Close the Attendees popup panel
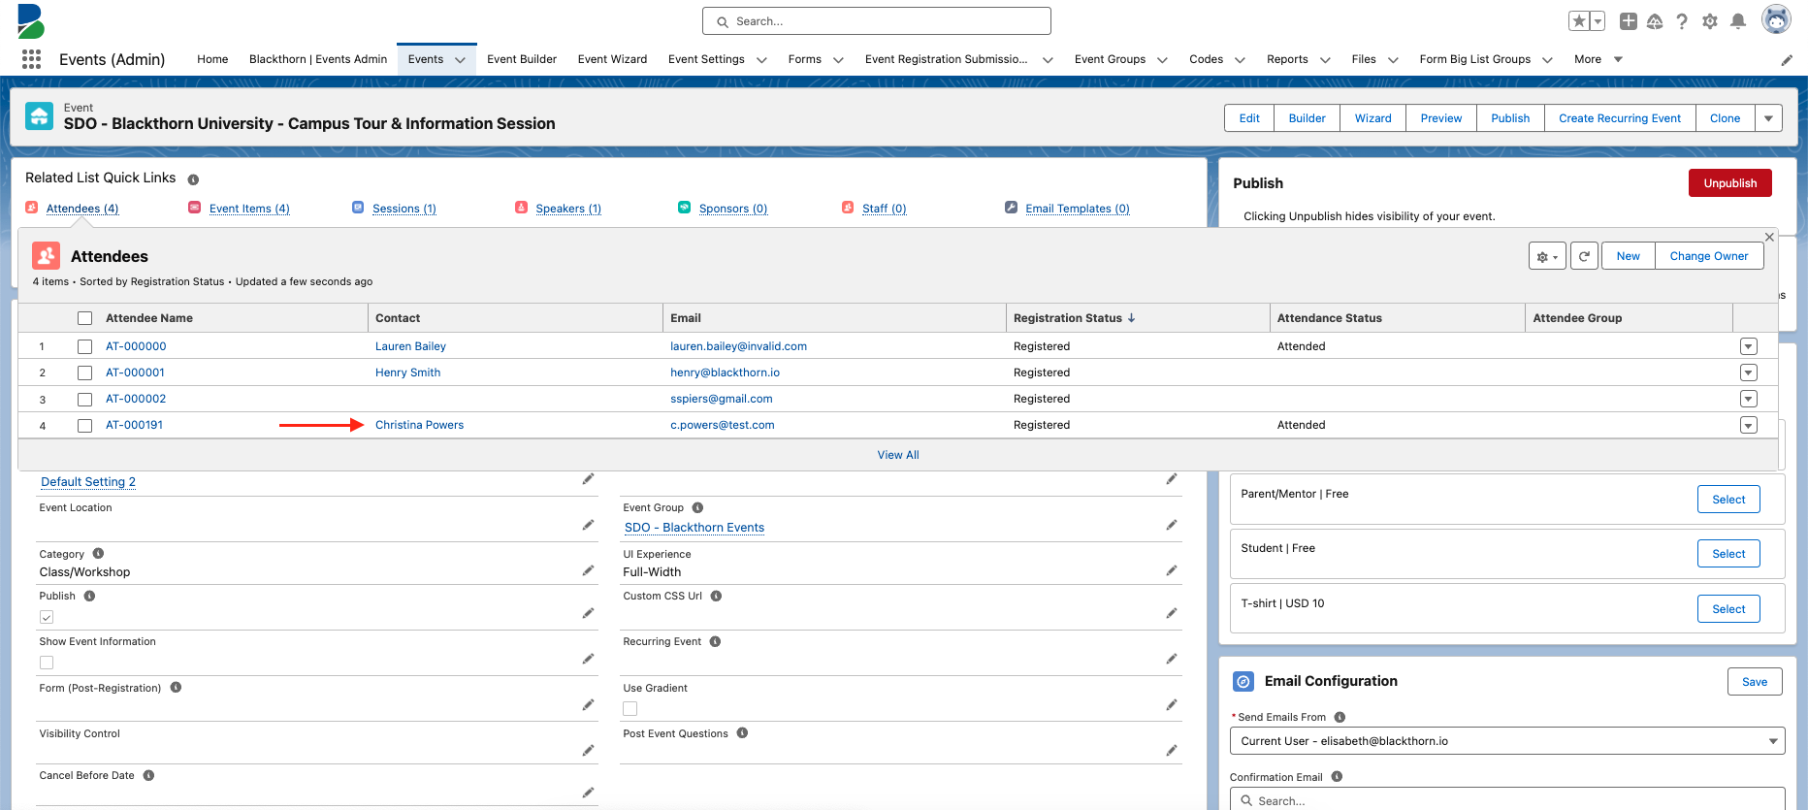This screenshot has width=1808, height=810. [x=1769, y=237]
